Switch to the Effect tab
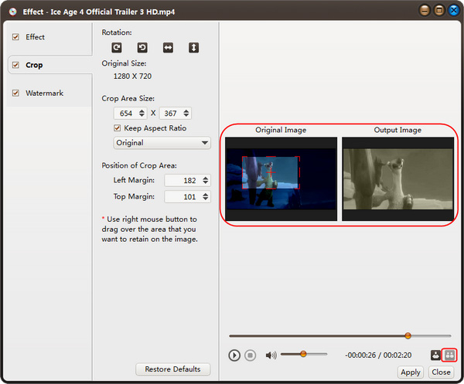 (36, 37)
